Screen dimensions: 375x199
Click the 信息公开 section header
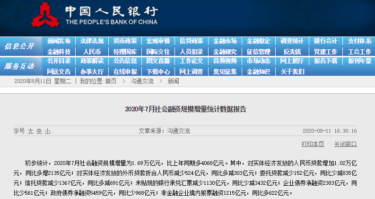pyautogui.click(x=19, y=46)
